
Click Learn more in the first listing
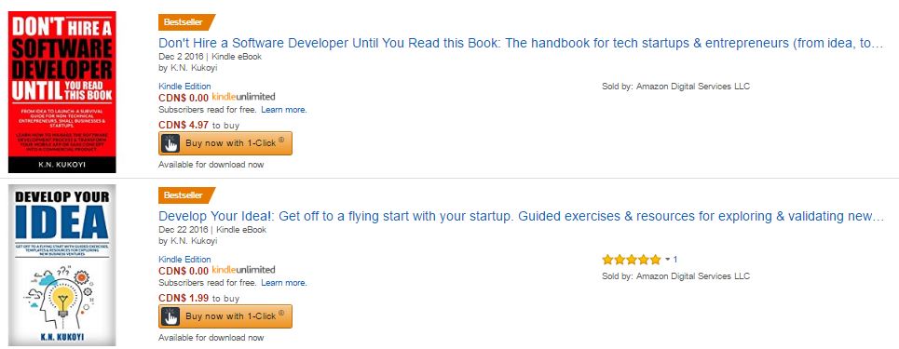click(x=284, y=110)
